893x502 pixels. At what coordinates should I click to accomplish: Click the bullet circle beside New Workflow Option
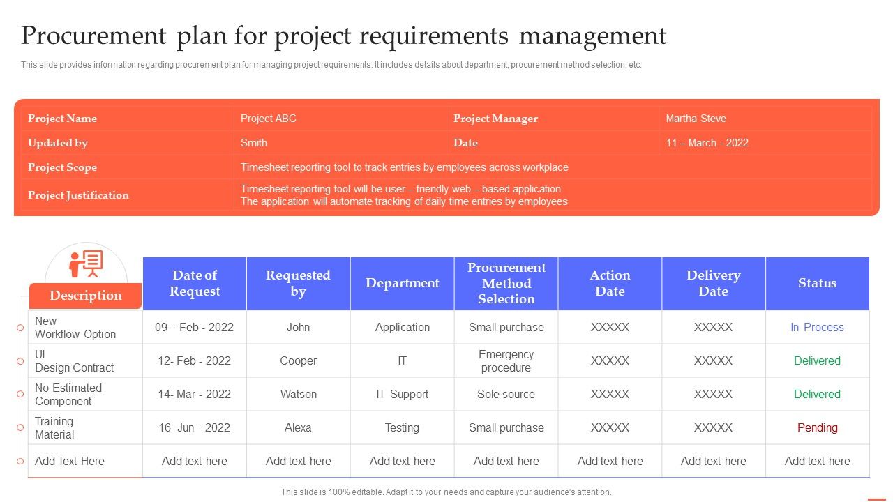tap(20, 327)
